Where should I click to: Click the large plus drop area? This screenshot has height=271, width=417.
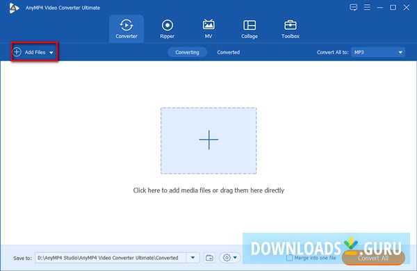coord(208,140)
